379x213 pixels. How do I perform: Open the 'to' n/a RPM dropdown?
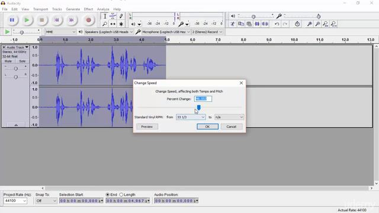[229, 117]
